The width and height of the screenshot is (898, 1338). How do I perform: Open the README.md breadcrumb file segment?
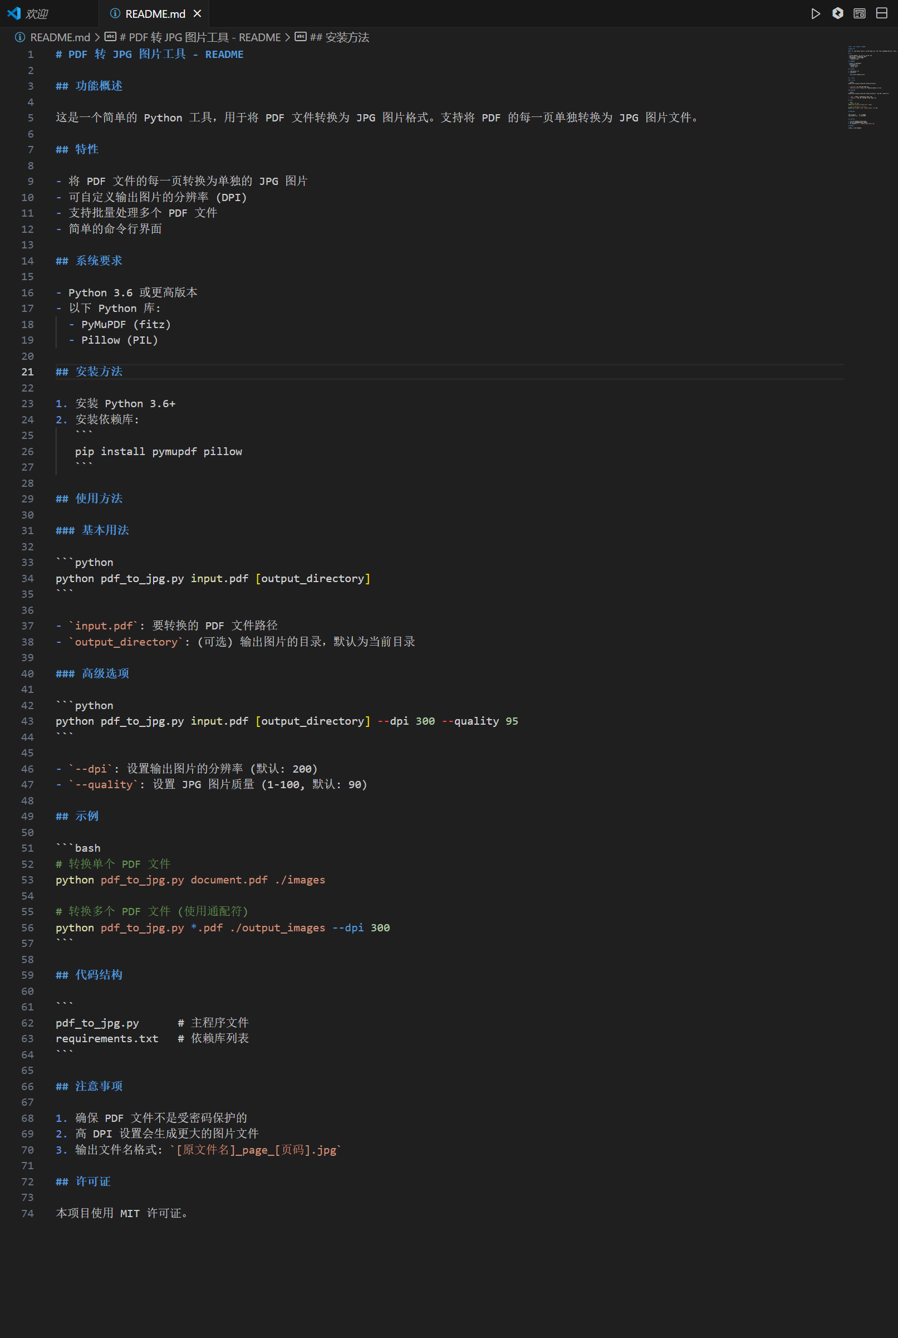(x=60, y=37)
